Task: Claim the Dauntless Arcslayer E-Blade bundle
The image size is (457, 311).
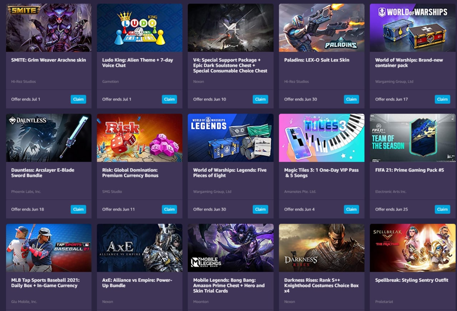Action: [x=79, y=209]
